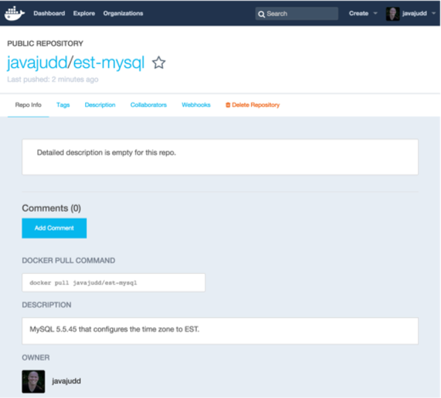Click the trash icon beside Delete Repository

click(228, 105)
